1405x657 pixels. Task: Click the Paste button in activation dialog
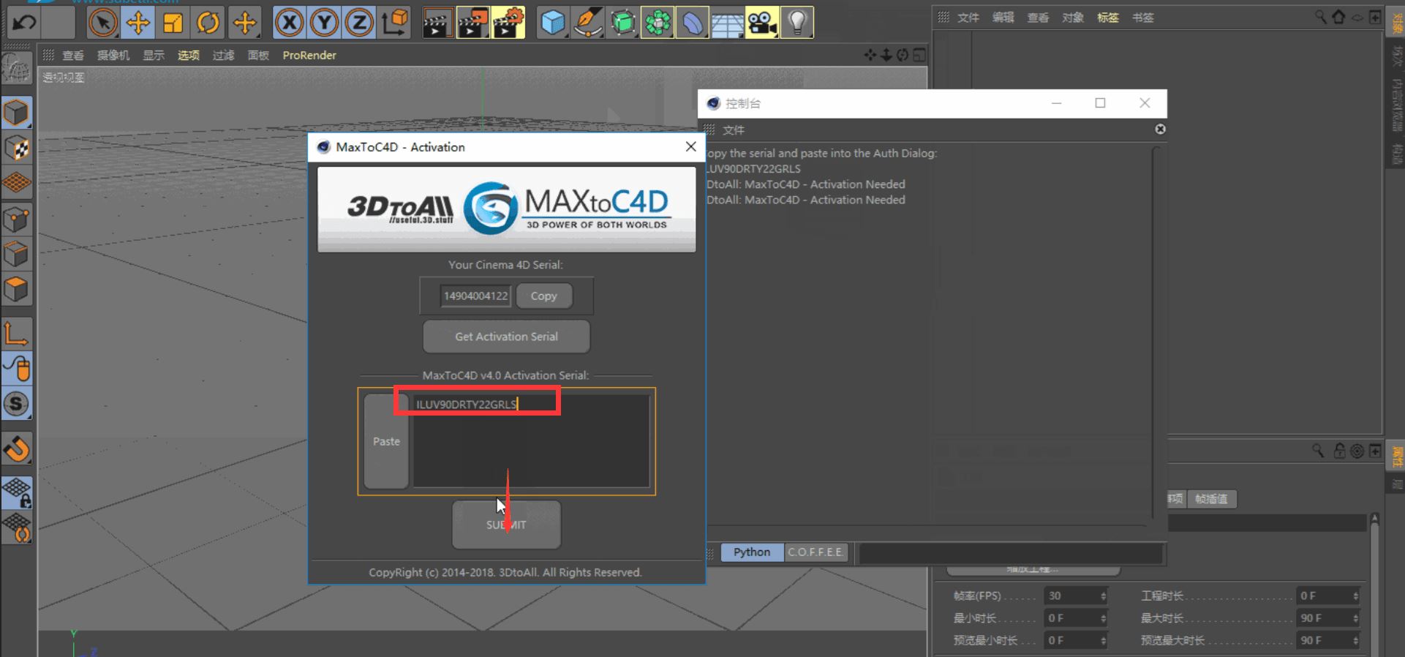click(386, 441)
